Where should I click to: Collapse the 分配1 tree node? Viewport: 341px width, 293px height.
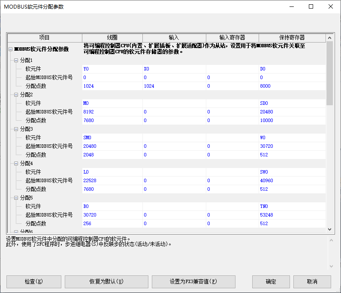[x=16, y=60]
